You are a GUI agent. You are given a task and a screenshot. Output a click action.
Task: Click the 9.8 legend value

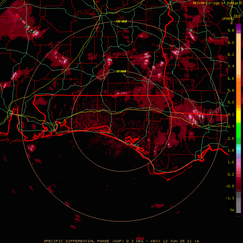point(231,30)
